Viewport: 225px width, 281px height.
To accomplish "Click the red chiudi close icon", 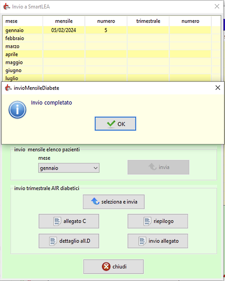I will tap(106, 267).
